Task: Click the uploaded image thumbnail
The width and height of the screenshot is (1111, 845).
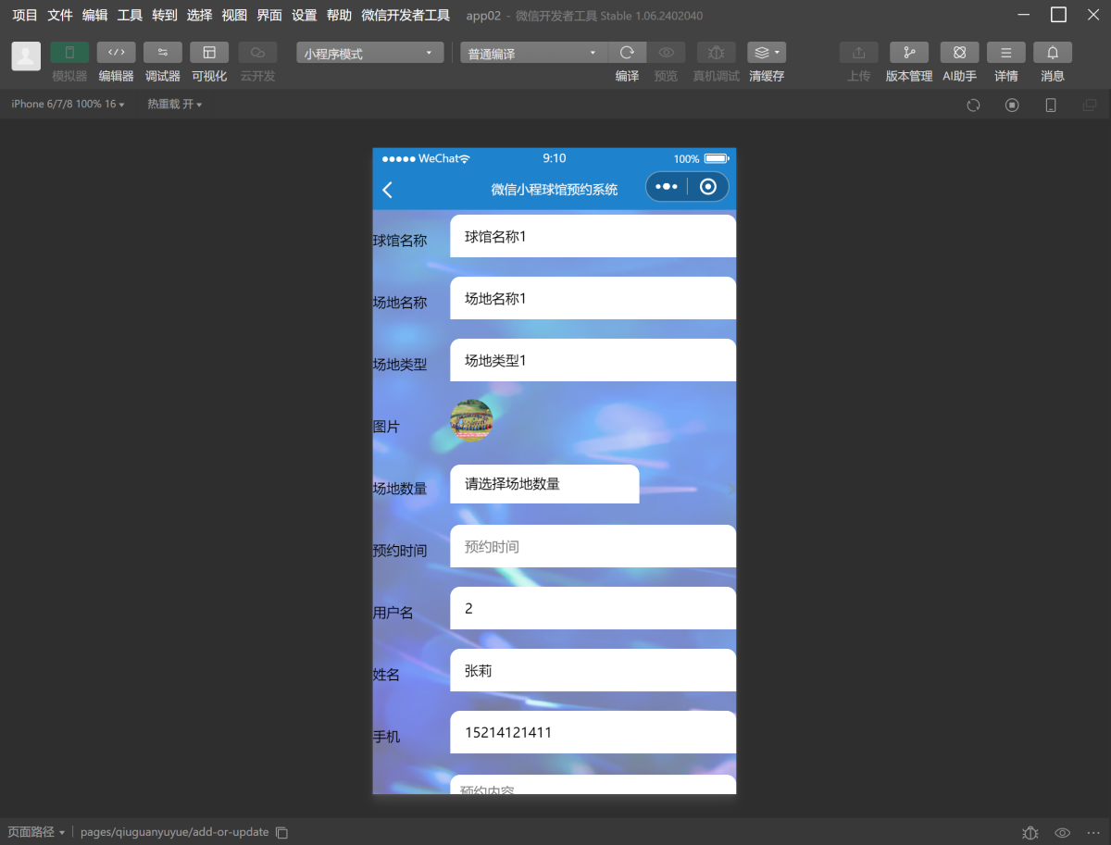Action: click(471, 421)
